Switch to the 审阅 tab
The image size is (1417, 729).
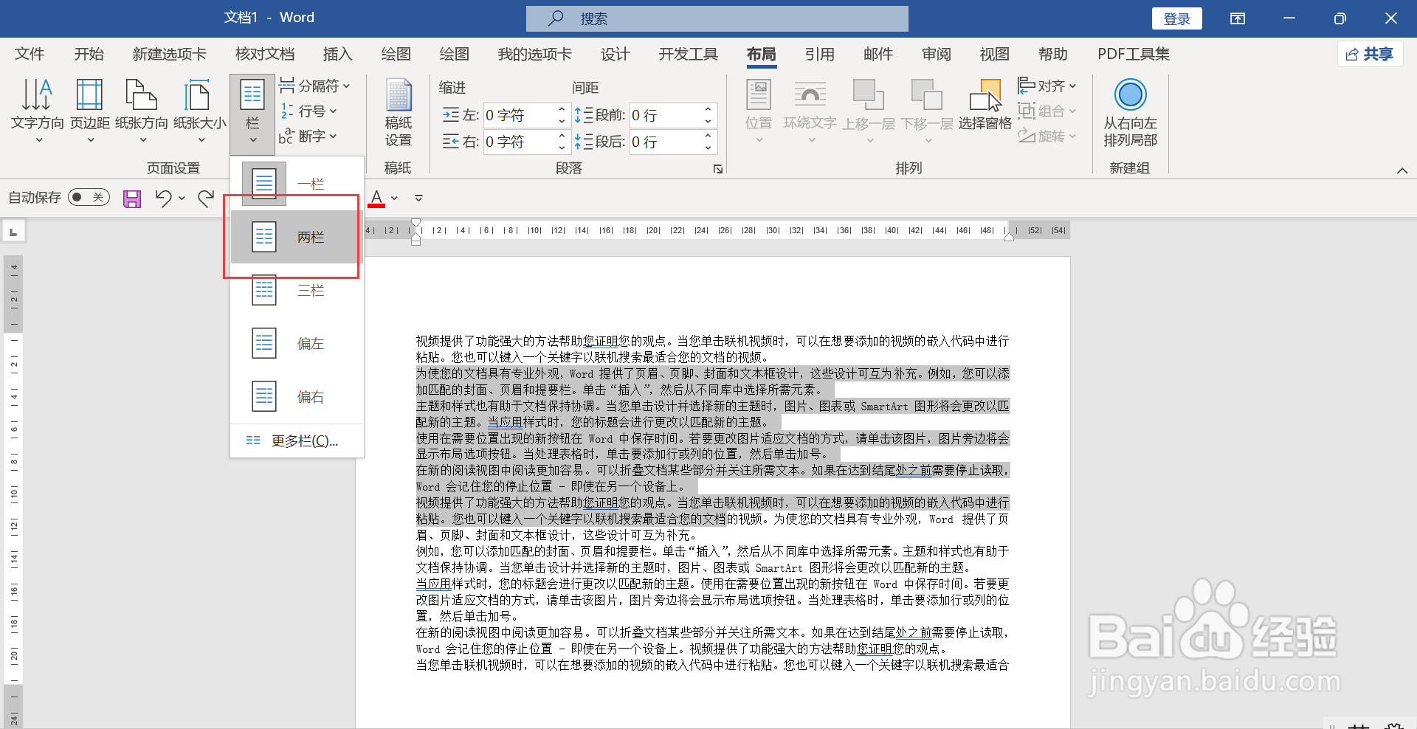click(x=937, y=54)
